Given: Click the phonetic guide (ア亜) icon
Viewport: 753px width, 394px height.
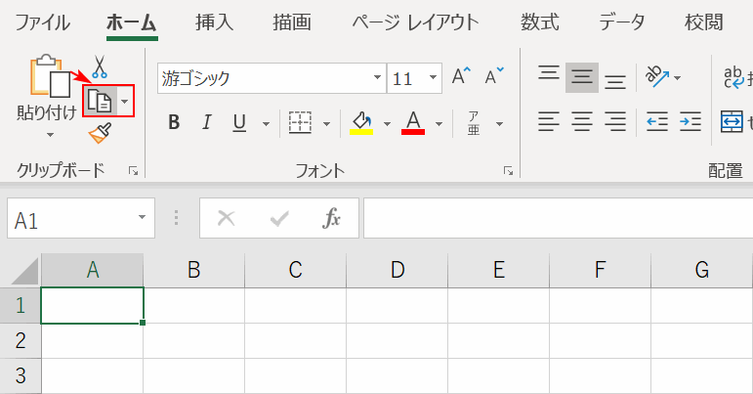Looking at the screenshot, I should 474,123.
